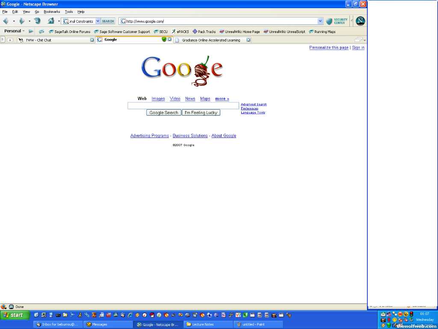Click the Home icon in navigation toolbar
The width and height of the screenshot is (438, 329).
point(51,21)
